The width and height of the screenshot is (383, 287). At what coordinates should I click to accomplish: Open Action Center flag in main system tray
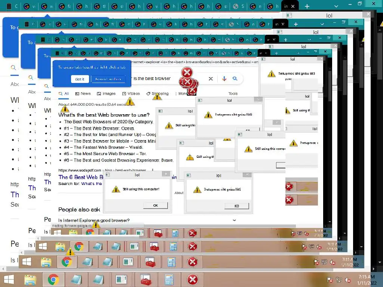(330, 280)
